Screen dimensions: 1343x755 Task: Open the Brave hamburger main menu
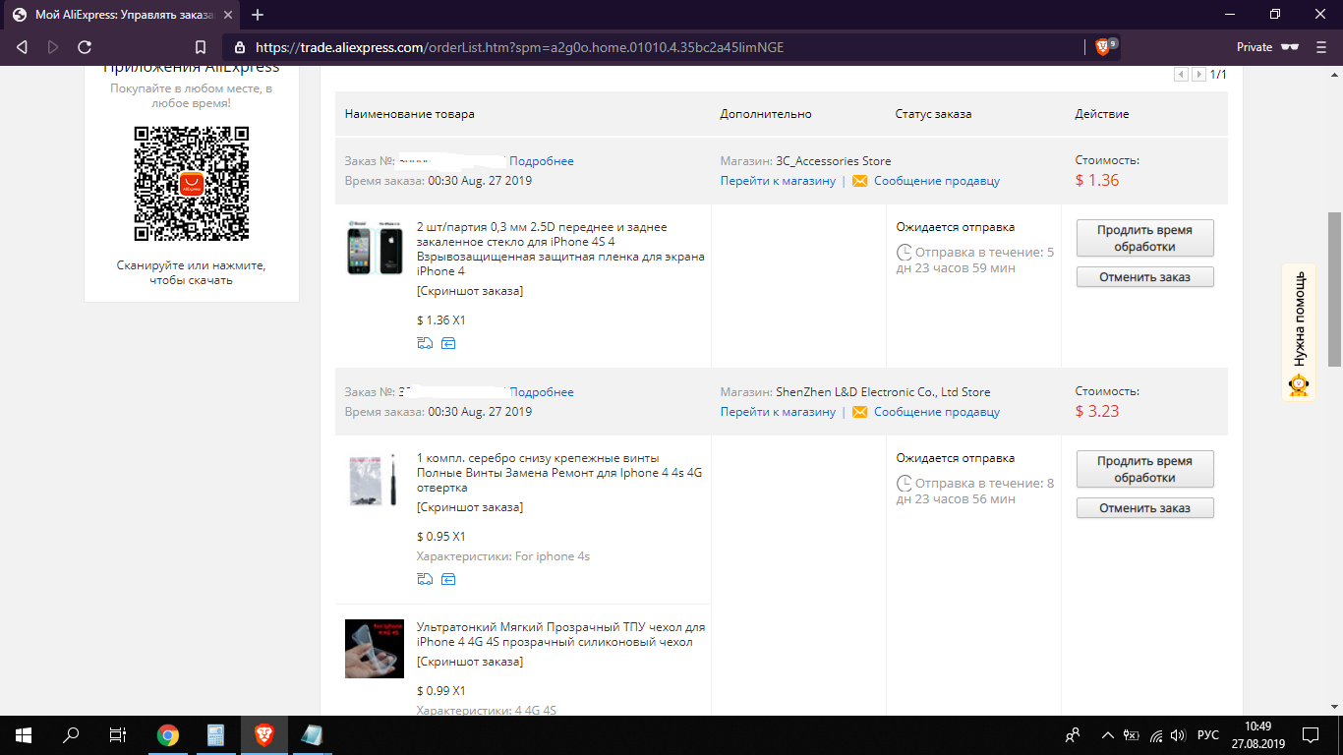pos(1322,47)
